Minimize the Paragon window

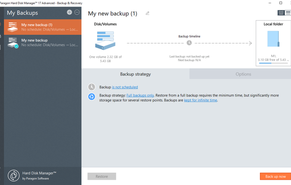270,3
